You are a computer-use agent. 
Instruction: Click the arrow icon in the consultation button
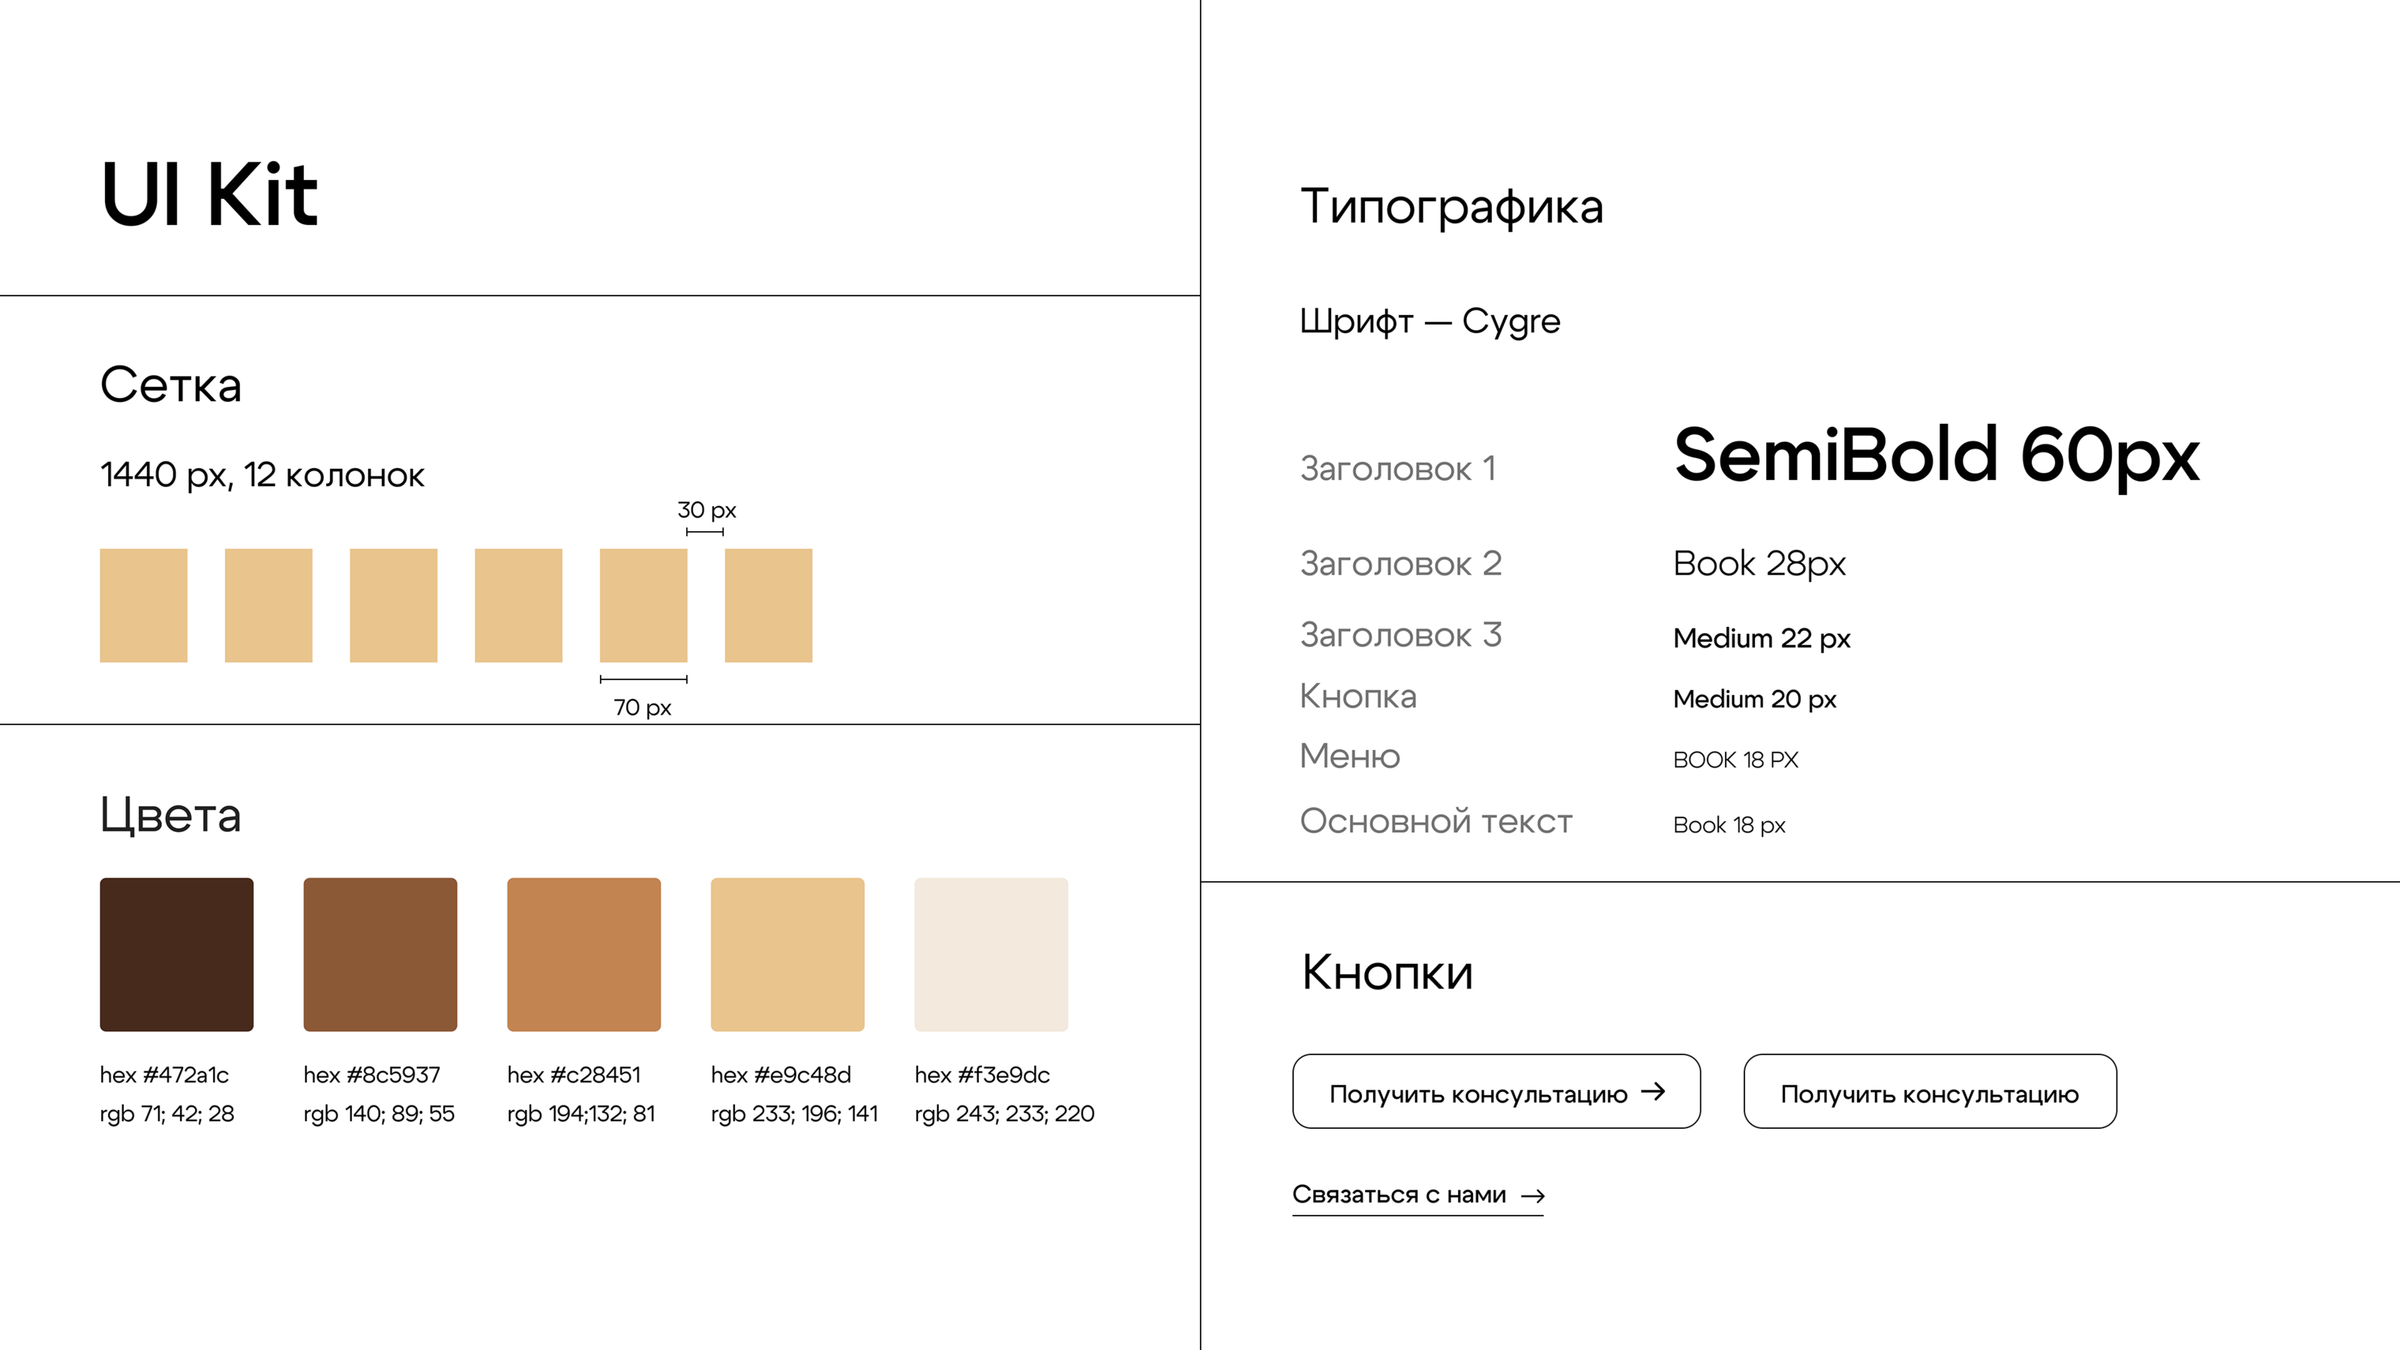1653,1091
